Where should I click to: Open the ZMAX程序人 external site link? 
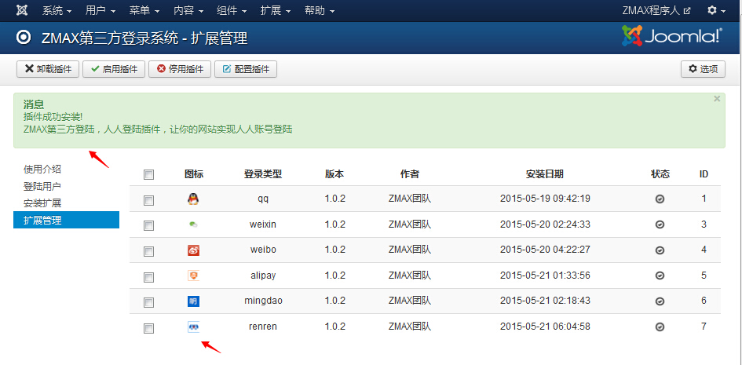point(656,10)
